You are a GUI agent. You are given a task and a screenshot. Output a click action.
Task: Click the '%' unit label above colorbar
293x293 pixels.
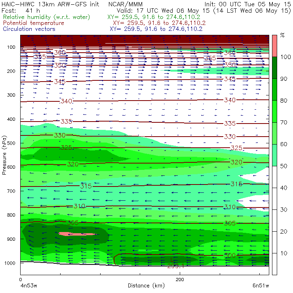pyautogui.click(x=282, y=35)
